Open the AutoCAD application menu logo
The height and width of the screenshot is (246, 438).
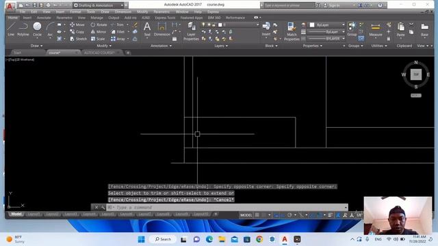pyautogui.click(x=10, y=6)
